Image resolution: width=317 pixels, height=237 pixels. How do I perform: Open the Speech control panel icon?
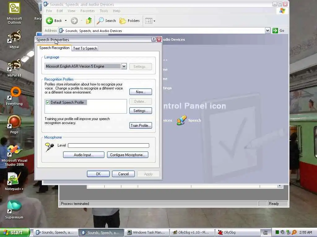pos(189,120)
